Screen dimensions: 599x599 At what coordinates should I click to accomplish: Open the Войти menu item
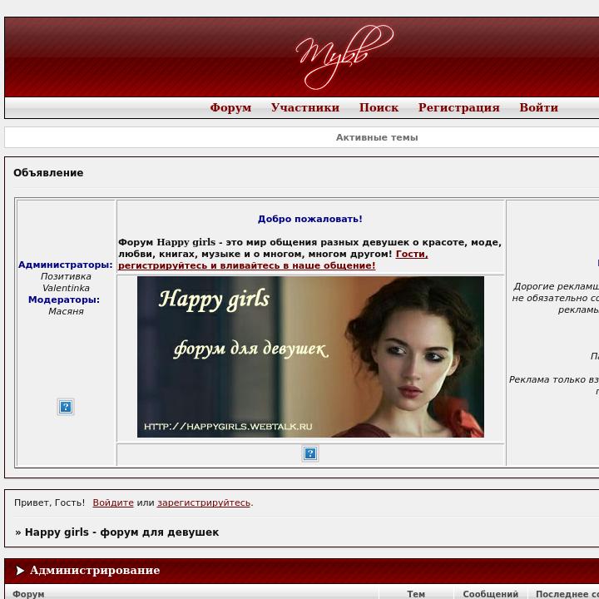pyautogui.click(x=538, y=107)
